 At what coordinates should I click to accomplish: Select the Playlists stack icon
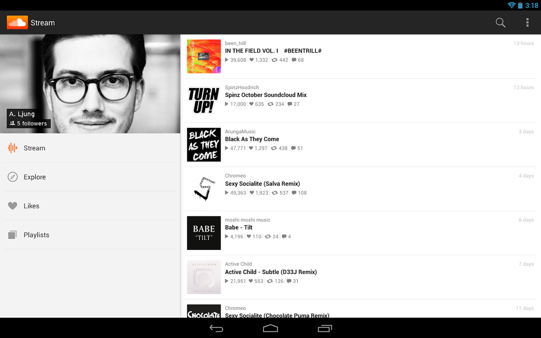13,235
